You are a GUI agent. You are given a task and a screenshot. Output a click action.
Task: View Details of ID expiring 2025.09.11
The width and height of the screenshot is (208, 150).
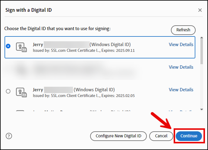tap(181, 45)
